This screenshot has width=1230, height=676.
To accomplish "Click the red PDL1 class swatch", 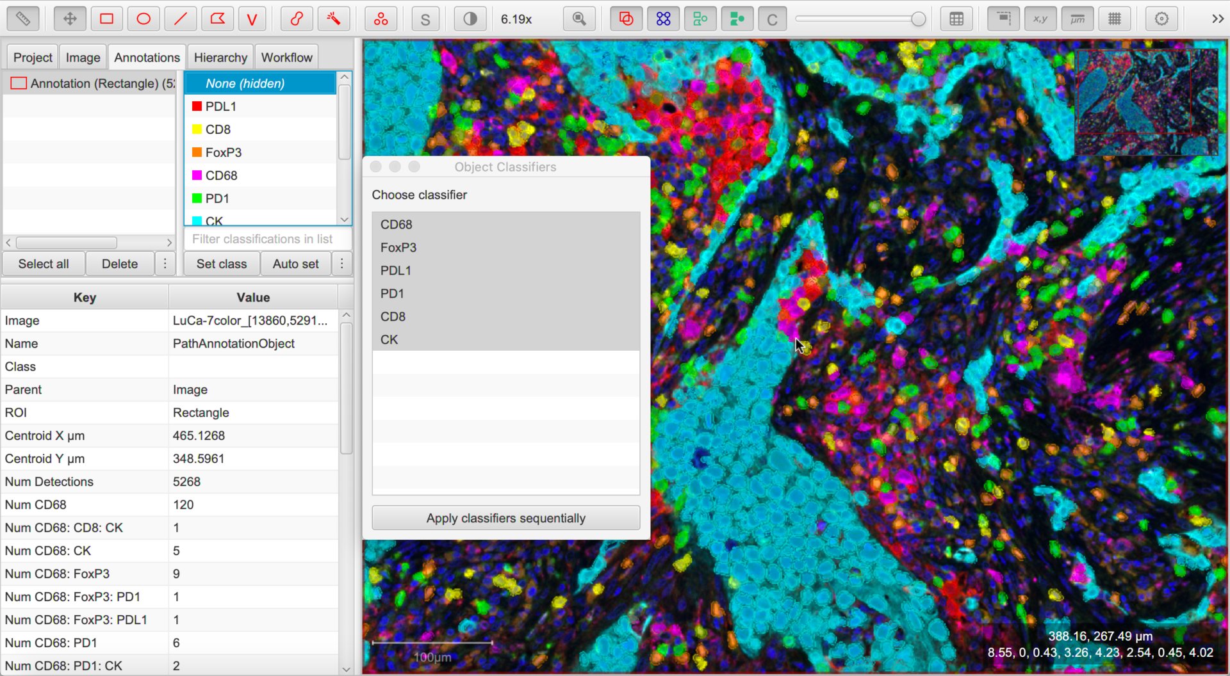I will coord(197,106).
